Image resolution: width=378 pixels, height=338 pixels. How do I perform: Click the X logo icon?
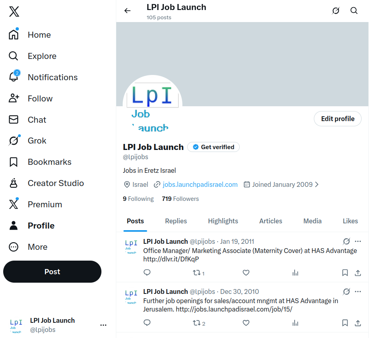pyautogui.click(x=14, y=12)
